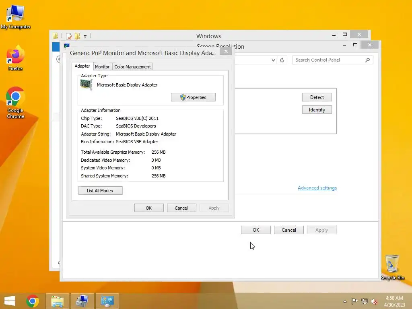
Task: Click the search magnifier icon
Action: click(x=368, y=60)
